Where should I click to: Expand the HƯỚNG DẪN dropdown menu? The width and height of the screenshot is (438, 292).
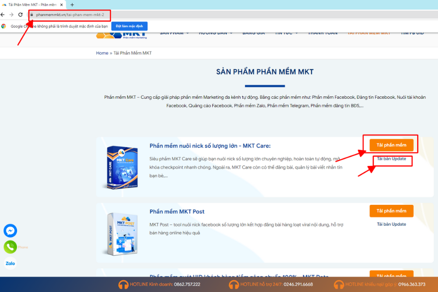[215, 33]
